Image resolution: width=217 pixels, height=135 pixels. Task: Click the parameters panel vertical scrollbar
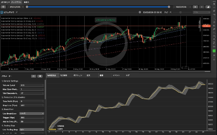click(45, 90)
